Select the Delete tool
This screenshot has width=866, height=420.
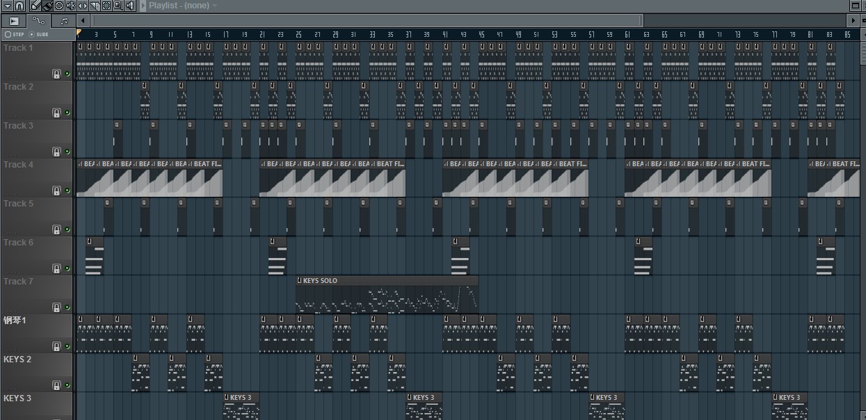pyautogui.click(x=59, y=6)
